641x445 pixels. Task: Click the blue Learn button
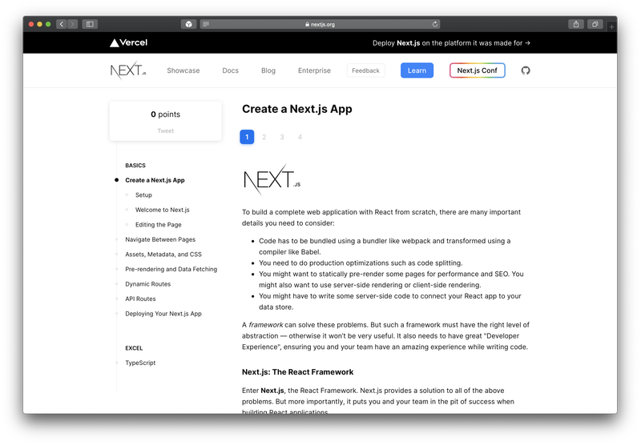coord(417,70)
